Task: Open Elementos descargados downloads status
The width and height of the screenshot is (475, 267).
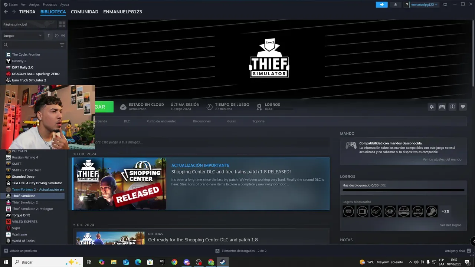Action: point(241,251)
